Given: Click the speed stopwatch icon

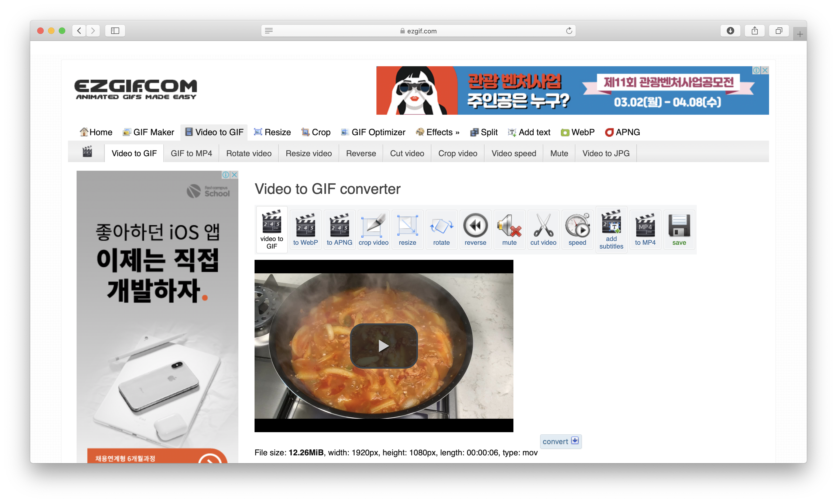Looking at the screenshot, I should click(577, 229).
